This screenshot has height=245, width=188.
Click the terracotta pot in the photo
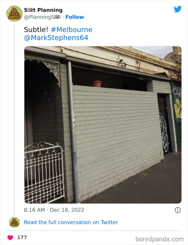point(97,84)
